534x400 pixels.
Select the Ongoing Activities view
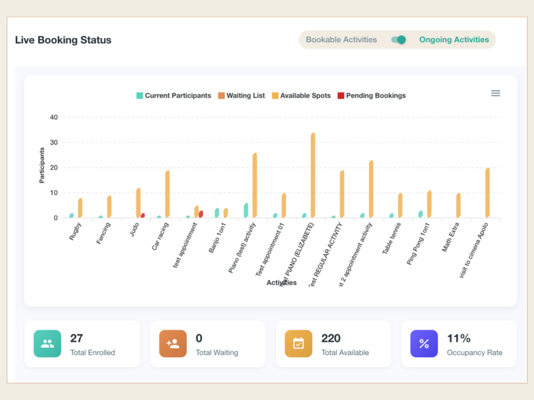click(454, 39)
